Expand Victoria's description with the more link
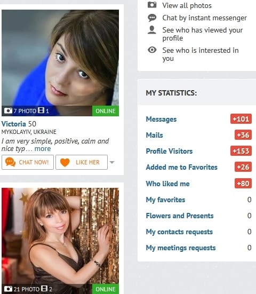 (43, 149)
